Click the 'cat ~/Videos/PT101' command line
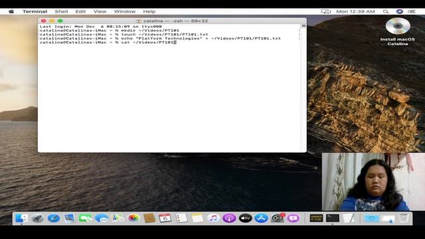 pos(108,42)
